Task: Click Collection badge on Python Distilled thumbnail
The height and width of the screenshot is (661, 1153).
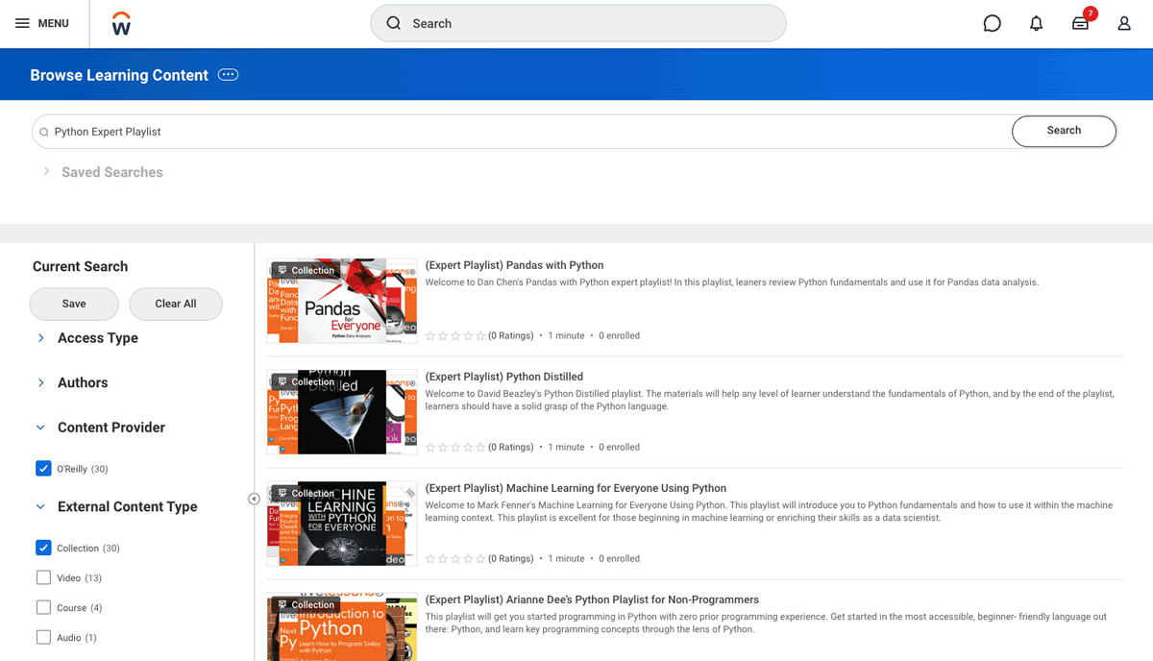Action: click(307, 381)
